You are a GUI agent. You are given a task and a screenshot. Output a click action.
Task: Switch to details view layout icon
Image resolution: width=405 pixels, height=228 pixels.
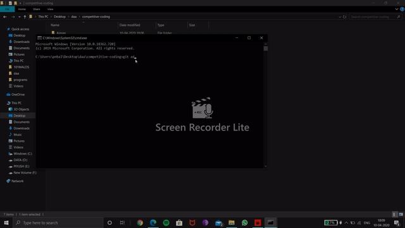(394, 215)
